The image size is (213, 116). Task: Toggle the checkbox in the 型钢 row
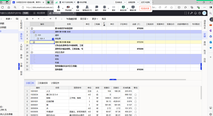[x=136, y=98]
